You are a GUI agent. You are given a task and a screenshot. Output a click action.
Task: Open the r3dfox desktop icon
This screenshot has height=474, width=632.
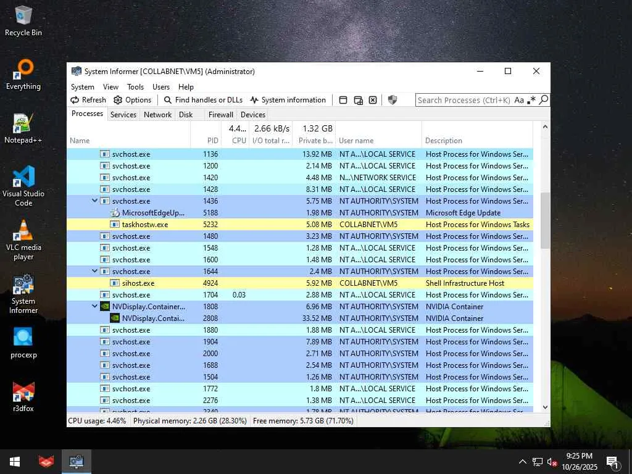(x=23, y=397)
